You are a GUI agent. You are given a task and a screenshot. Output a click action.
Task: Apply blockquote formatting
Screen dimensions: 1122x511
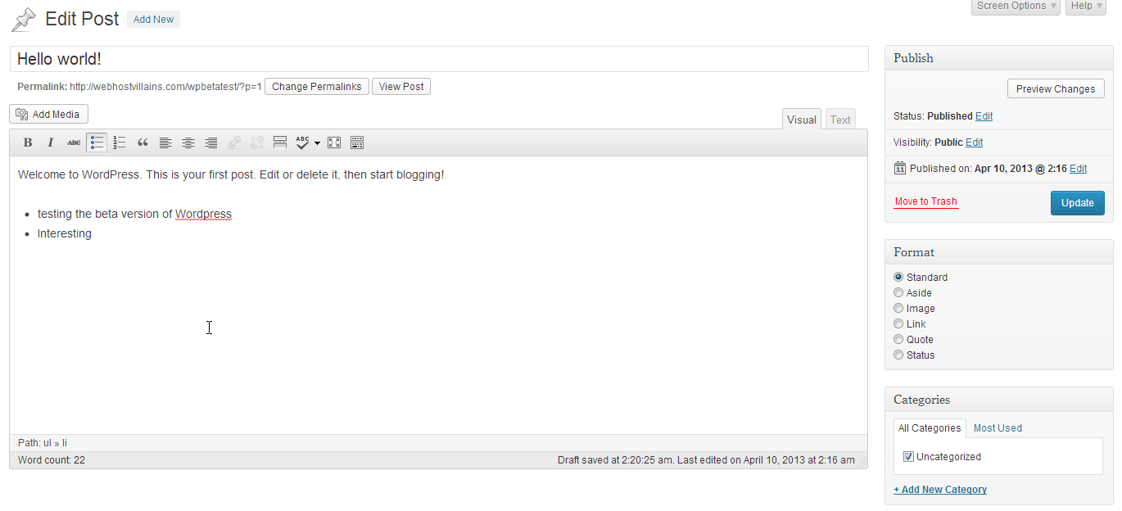[x=143, y=142]
